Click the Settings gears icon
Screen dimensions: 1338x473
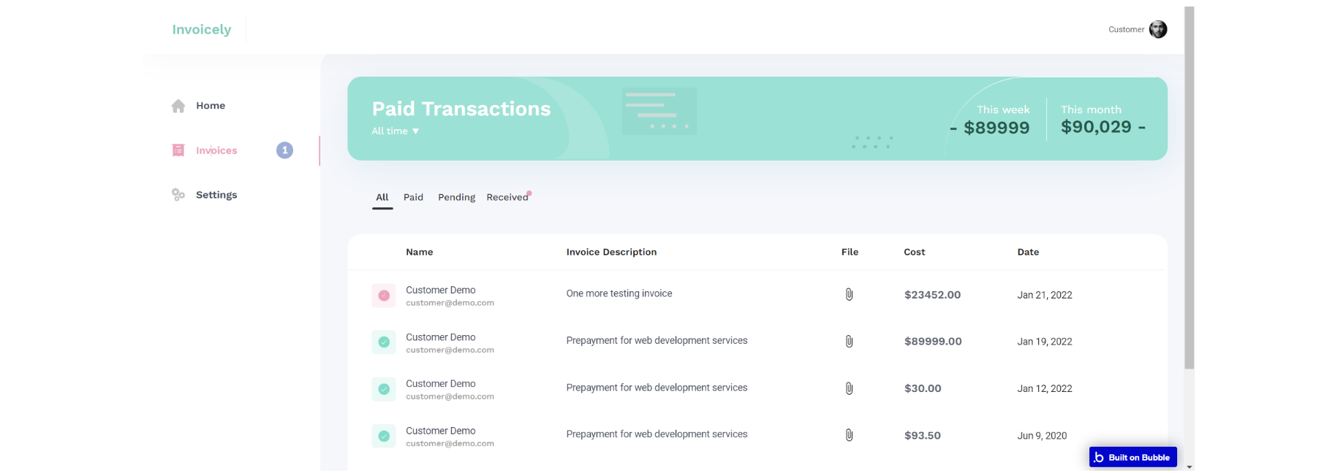[x=178, y=195]
